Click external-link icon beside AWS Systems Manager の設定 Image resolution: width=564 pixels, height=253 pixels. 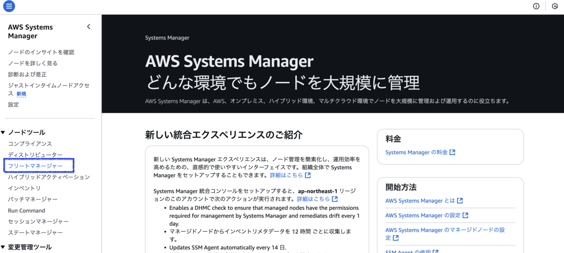(x=465, y=215)
